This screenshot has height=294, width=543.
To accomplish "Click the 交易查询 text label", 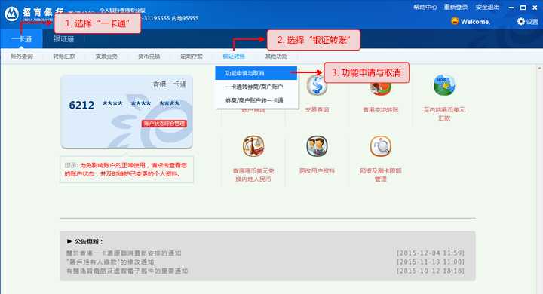I will click(x=317, y=110).
